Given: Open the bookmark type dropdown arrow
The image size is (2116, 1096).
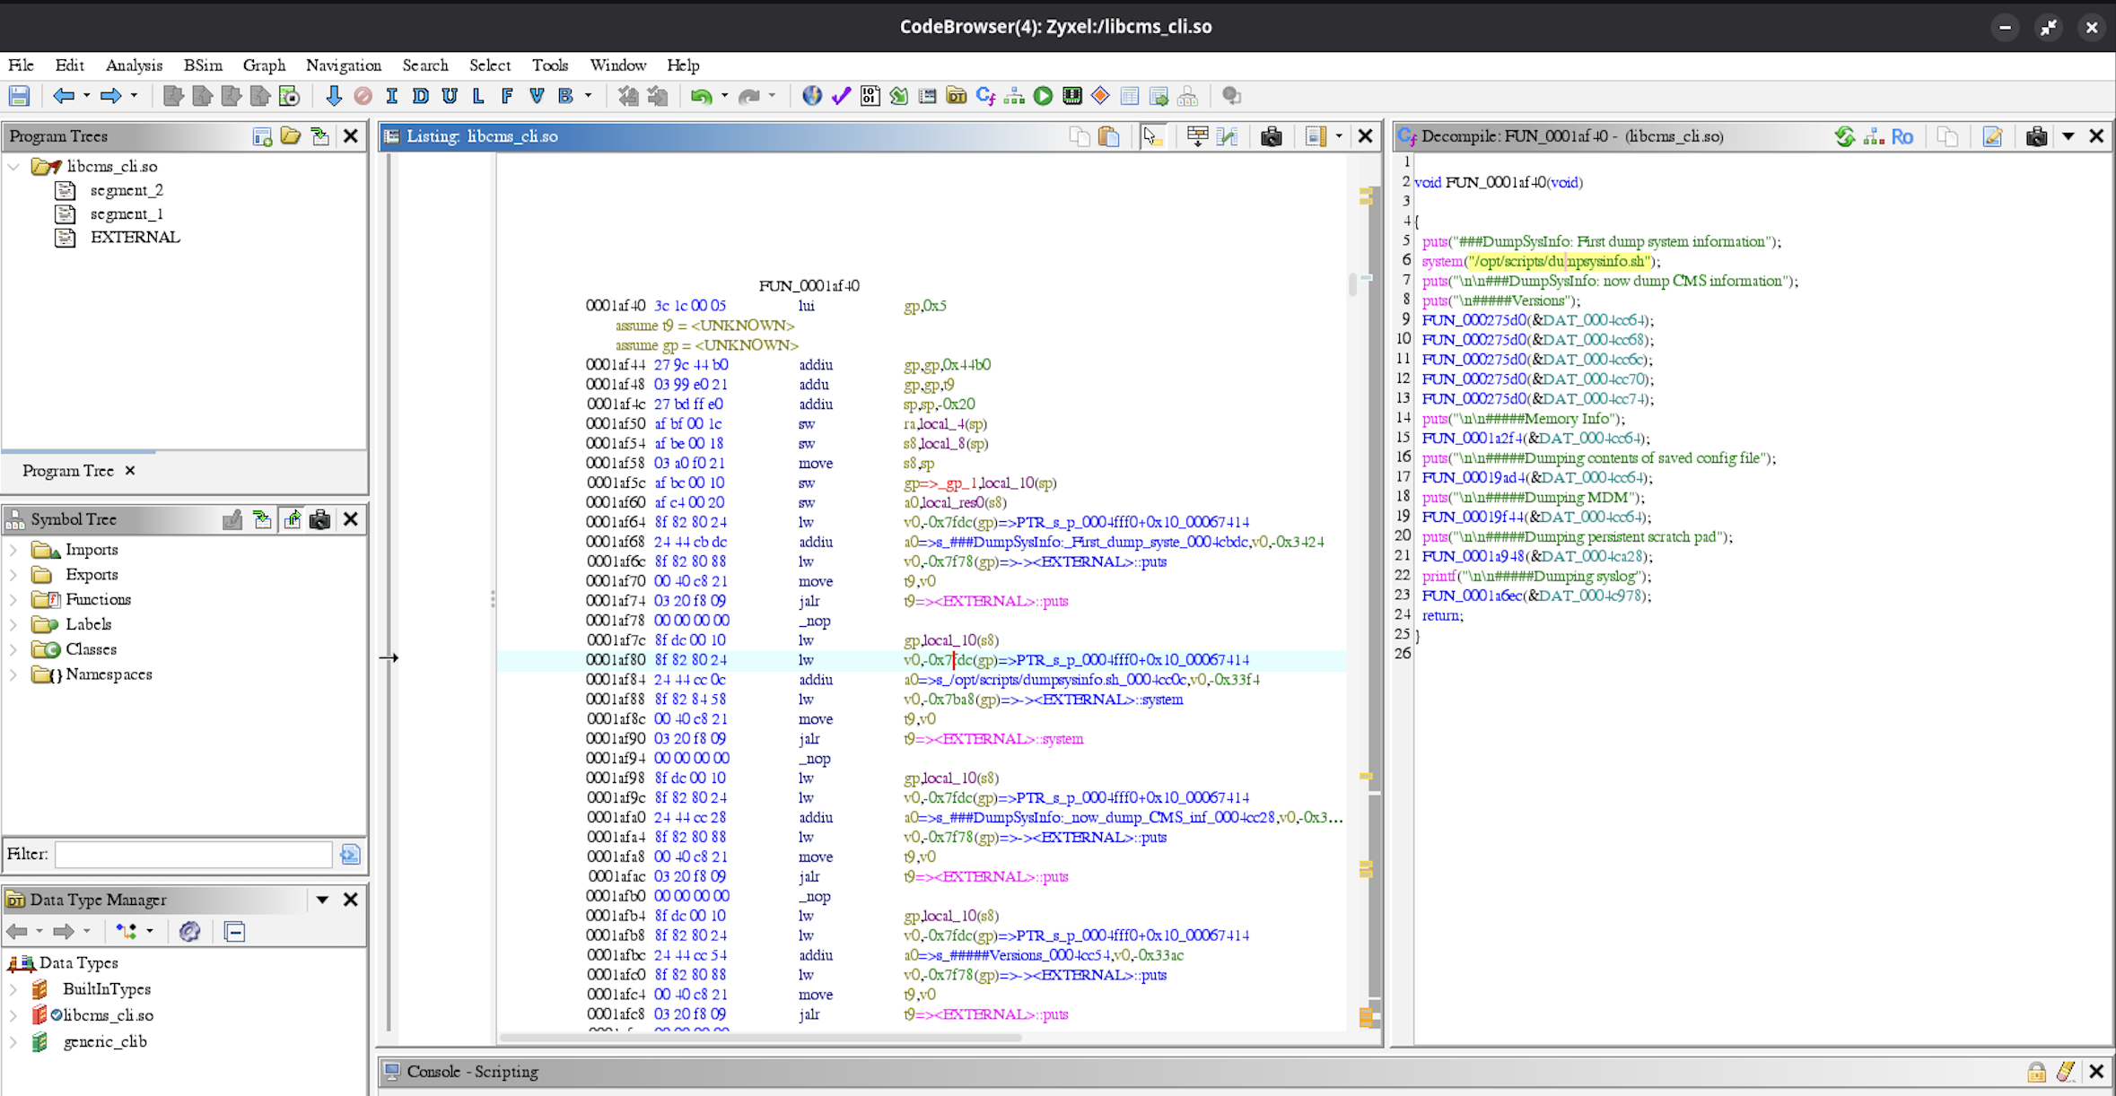Looking at the screenshot, I should coord(589,96).
